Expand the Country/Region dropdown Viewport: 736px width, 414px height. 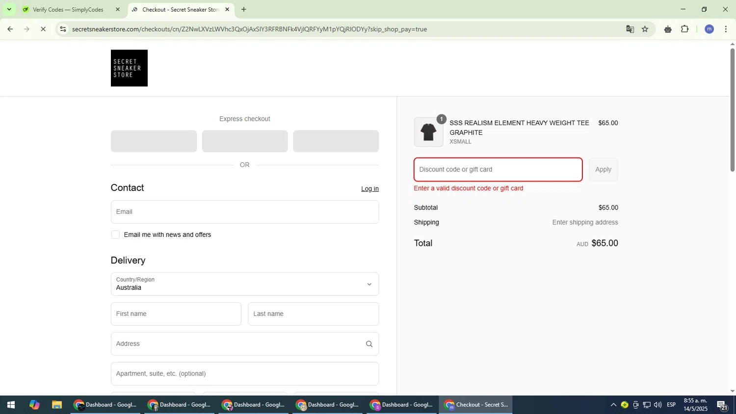tap(245, 284)
